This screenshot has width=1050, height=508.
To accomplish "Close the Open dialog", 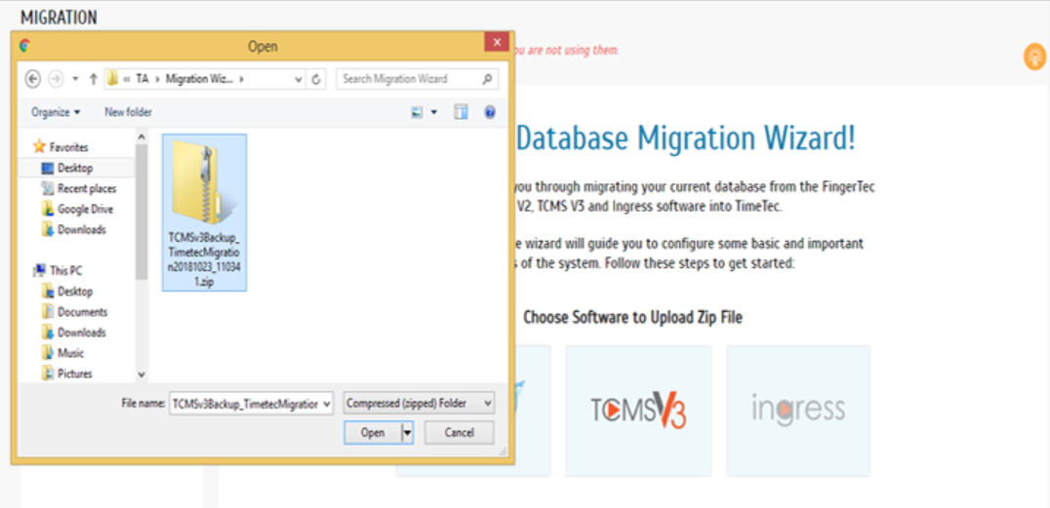I will [496, 43].
